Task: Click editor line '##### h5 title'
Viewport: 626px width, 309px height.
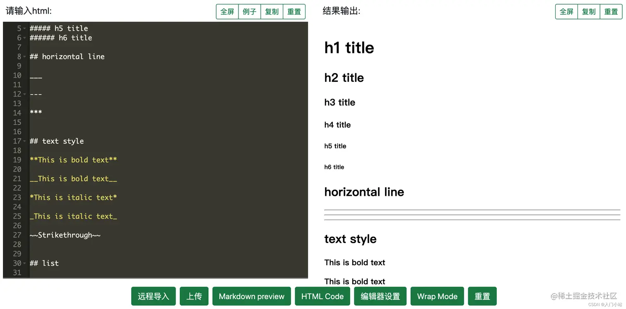Action: coord(59,29)
